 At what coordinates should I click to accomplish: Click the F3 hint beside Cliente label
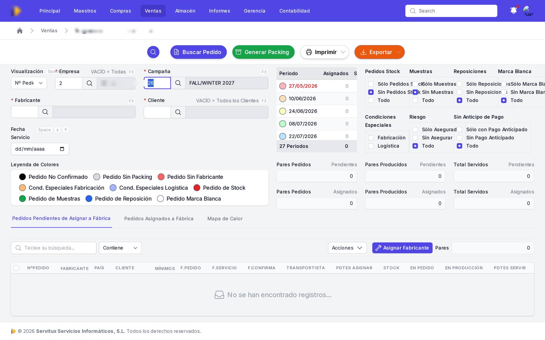264,101
